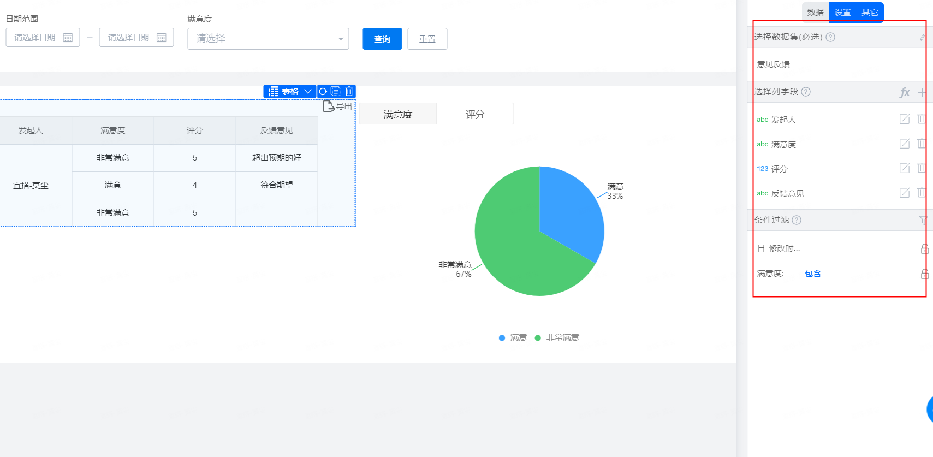Viewport: 933px width, 457px height.
Task: Click the 符合期望 table cell
Action: click(x=277, y=185)
